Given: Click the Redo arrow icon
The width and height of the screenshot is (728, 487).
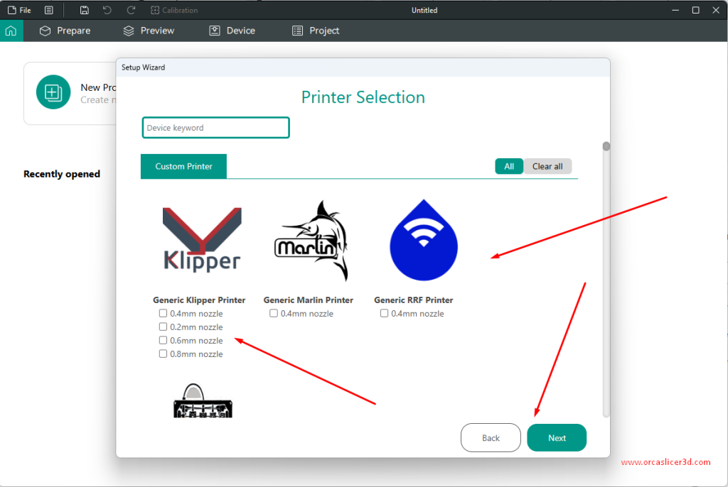Looking at the screenshot, I should pyautogui.click(x=131, y=10).
